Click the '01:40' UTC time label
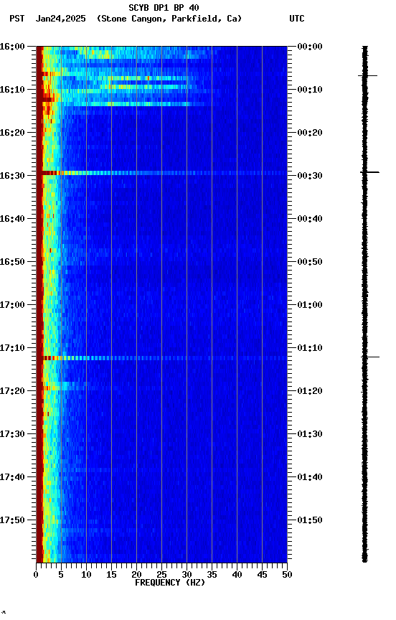Viewport: 396px width, 620px height. coord(310,477)
